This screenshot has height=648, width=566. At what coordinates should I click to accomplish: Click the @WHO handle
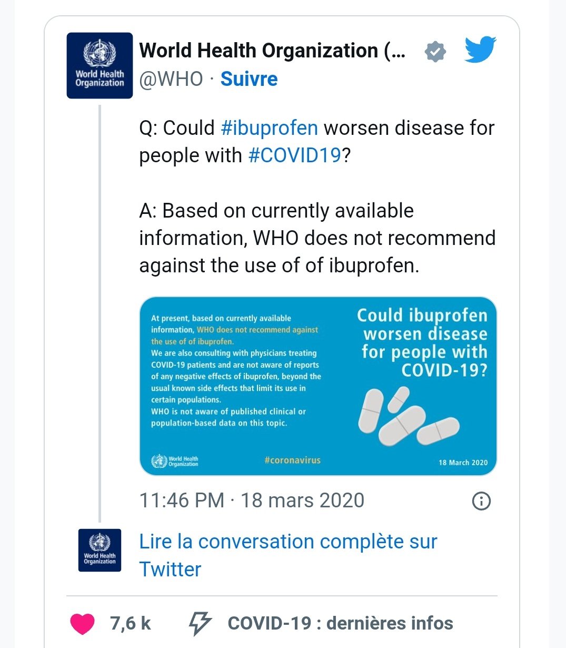coord(171,79)
